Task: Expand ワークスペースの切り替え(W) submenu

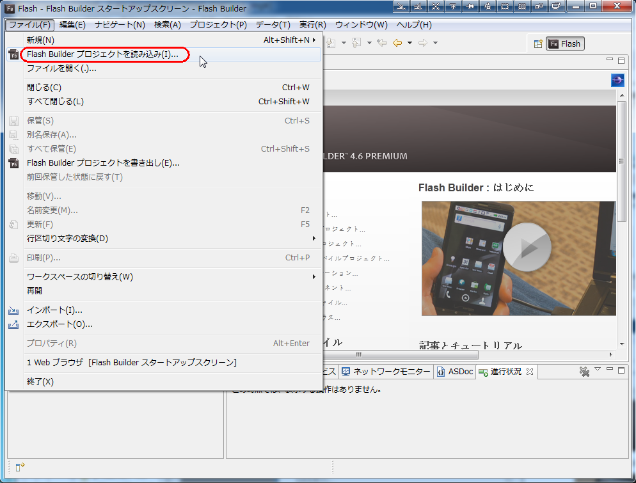Action: (x=164, y=276)
